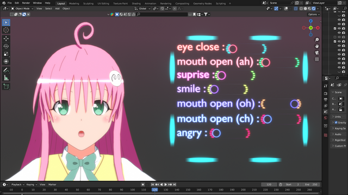Click the viewport zoom magnifier icon
Image resolution: width=348 pixels, height=195 pixels.
click(317, 40)
